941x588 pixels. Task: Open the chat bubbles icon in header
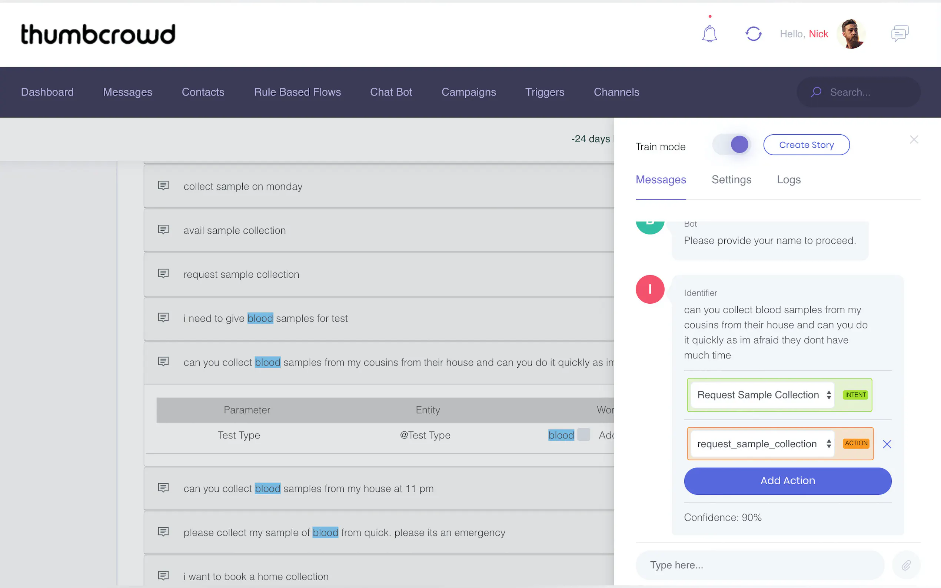pyautogui.click(x=900, y=34)
